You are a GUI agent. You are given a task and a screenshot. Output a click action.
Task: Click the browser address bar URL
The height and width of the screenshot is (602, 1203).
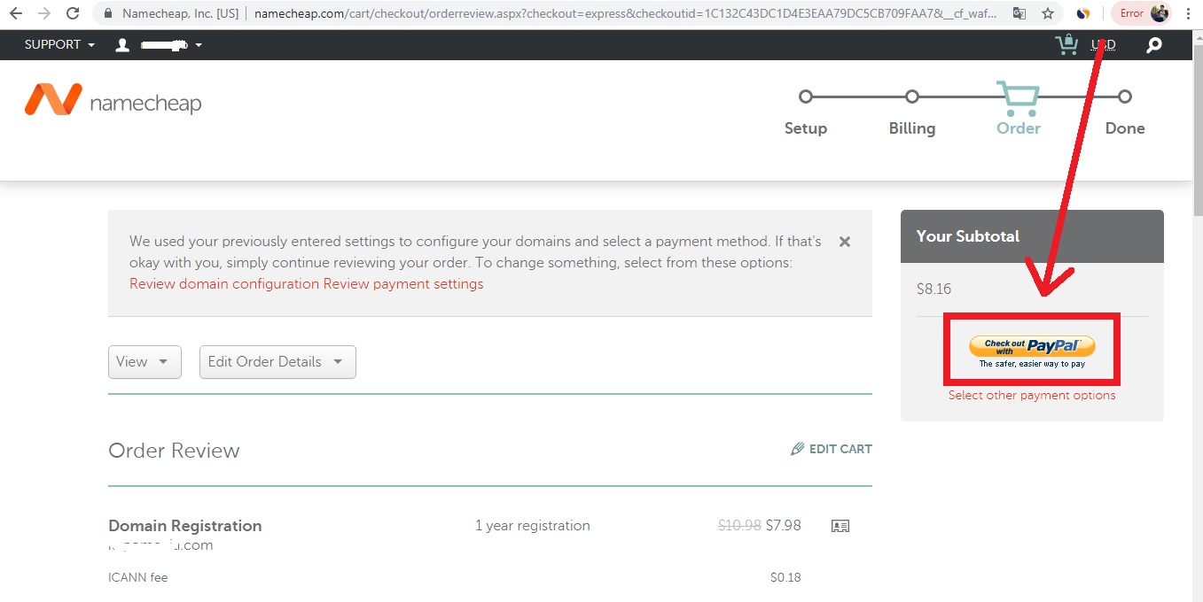(624, 14)
